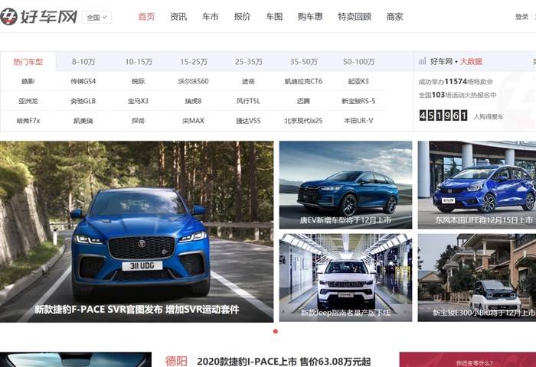Open the 锐际 car model link
Screen dimensions: 536x367
click(x=138, y=81)
